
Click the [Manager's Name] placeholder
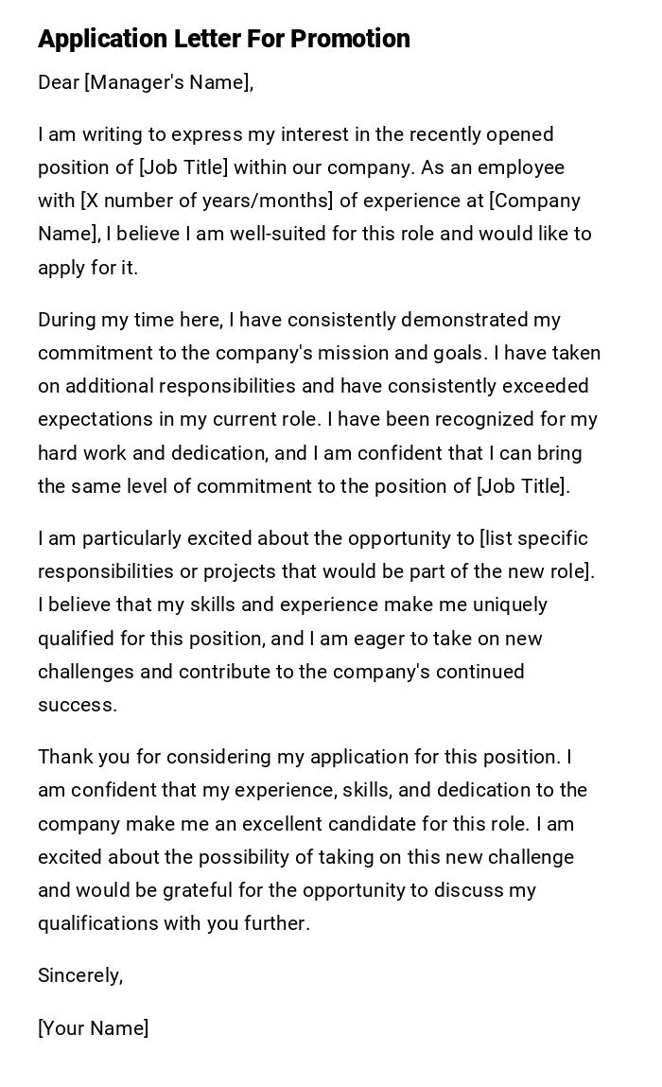click(x=168, y=82)
